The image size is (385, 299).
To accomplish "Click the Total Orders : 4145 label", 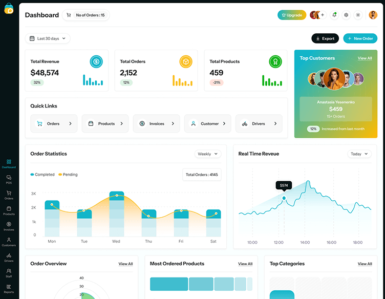I will pos(202,175).
